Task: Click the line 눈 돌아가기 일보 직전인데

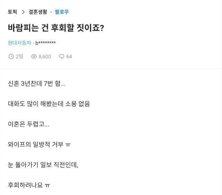Action: coord(43,165)
